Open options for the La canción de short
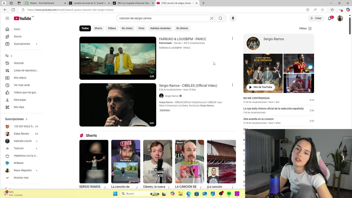The image size is (352, 198). pyautogui.click(x=137, y=187)
